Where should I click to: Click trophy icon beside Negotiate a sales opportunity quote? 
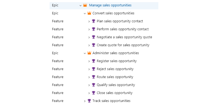click(94, 37)
